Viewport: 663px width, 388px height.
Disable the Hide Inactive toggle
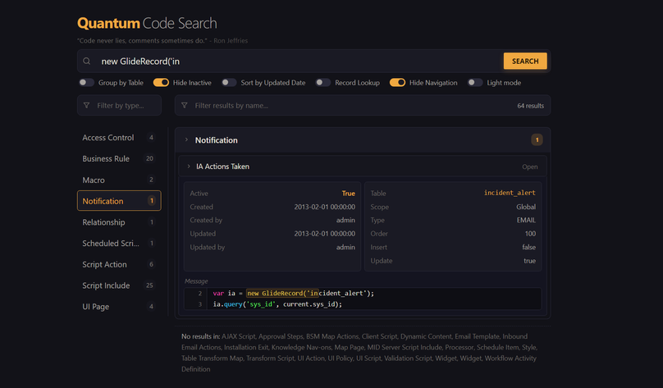click(x=161, y=83)
